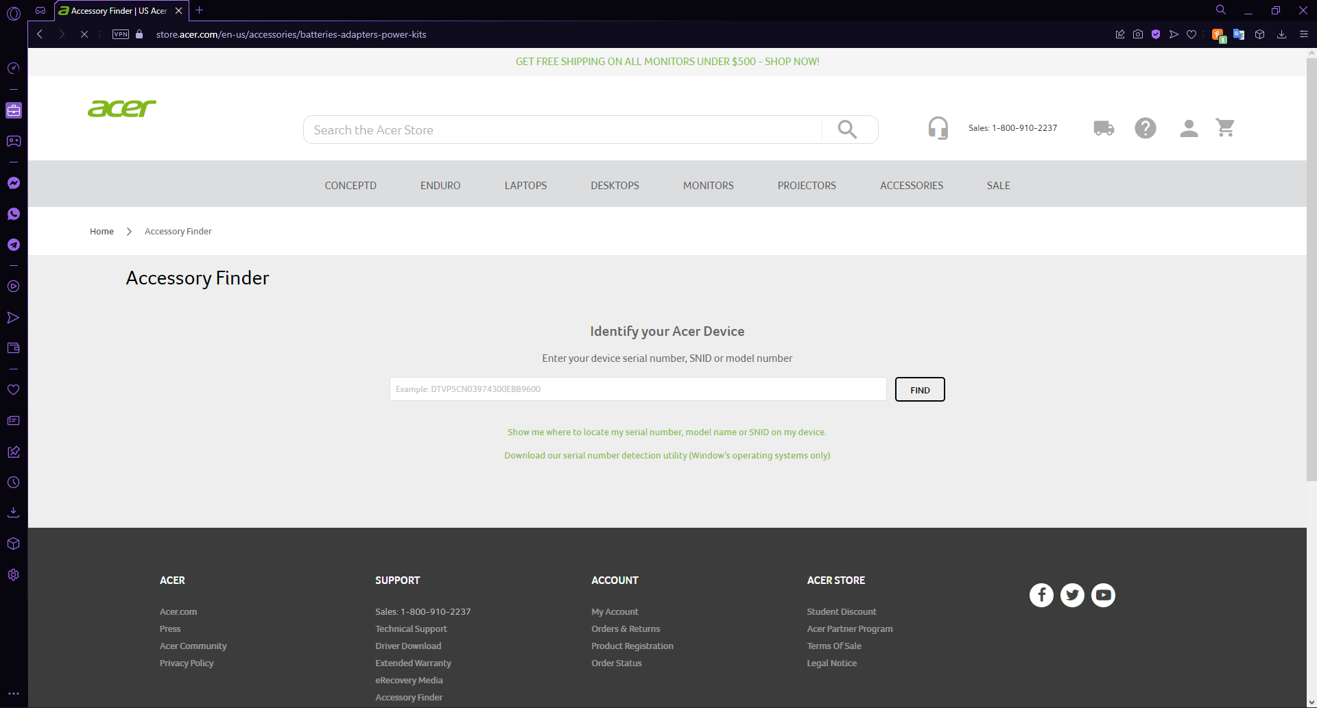This screenshot has width=1317, height=708.
Task: Open GX Control in the sidebar
Action: pyautogui.click(x=14, y=68)
